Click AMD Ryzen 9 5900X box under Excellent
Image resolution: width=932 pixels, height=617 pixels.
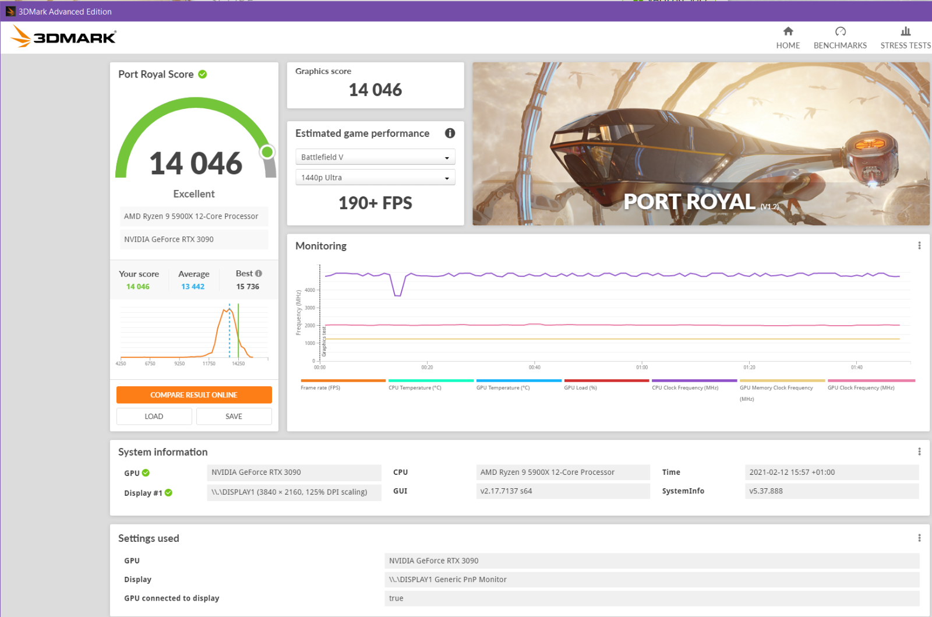[194, 216]
